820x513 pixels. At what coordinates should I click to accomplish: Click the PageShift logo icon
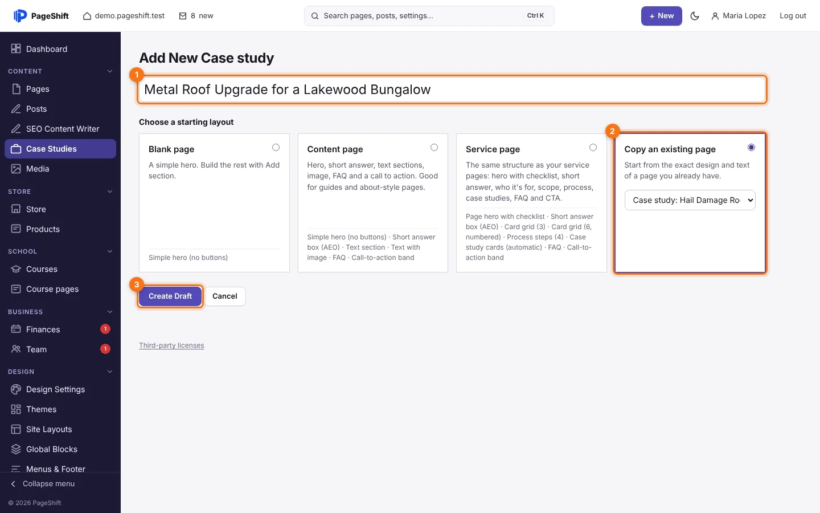20,16
